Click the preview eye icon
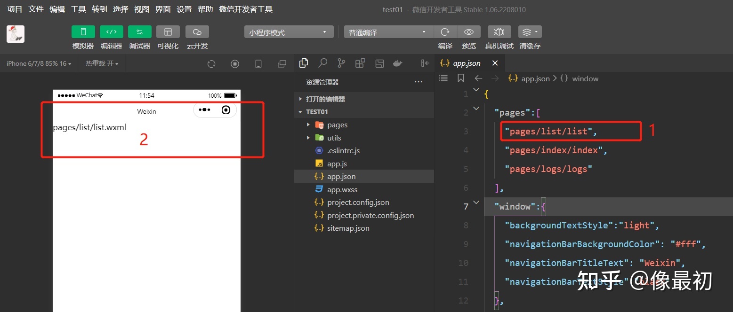 (469, 32)
